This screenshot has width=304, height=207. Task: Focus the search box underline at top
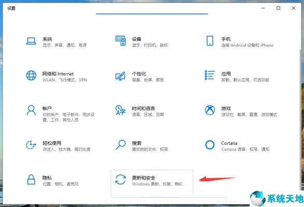[152, 13]
